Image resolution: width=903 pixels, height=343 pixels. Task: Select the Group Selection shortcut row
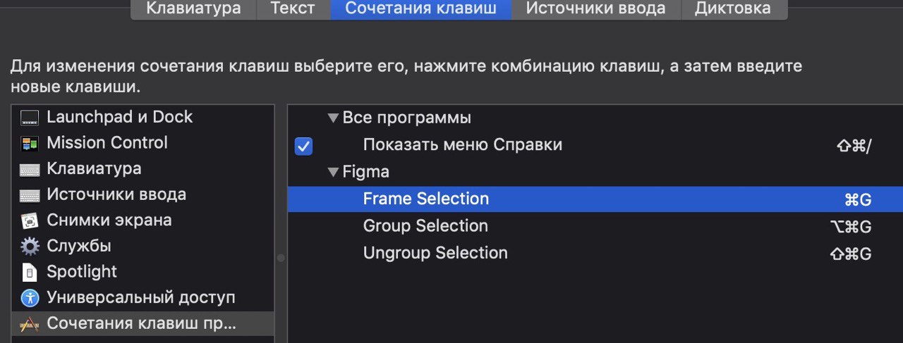(595, 226)
